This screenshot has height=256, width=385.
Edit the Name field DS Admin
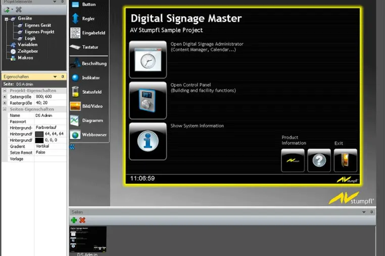51,115
